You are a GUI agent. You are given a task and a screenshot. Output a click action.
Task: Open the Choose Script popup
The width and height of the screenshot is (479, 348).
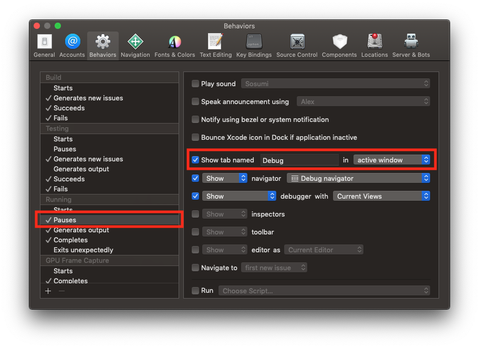pyautogui.click(x=324, y=291)
